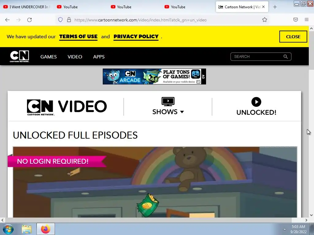The height and width of the screenshot is (235, 314).
Task: Switch to the fourth YouTube tab
Action: click(x=188, y=7)
